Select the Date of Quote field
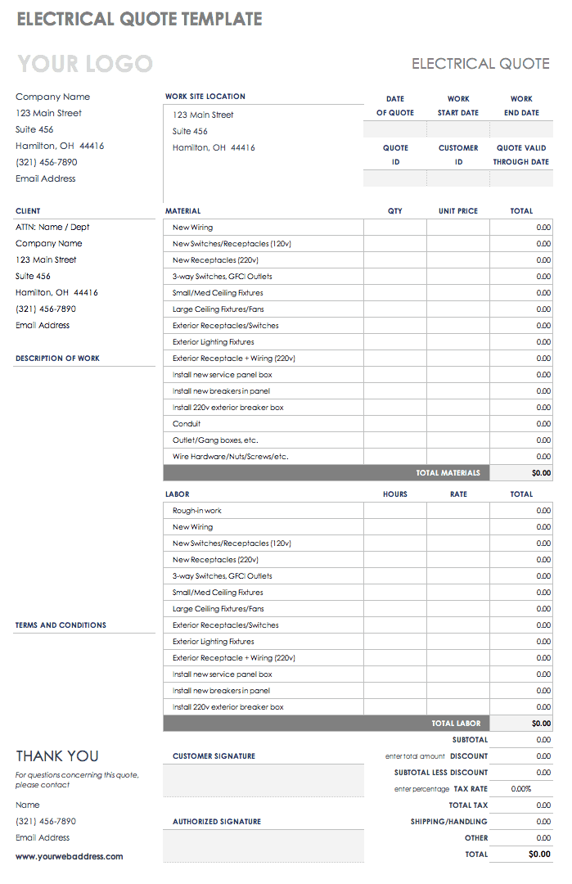Viewport: 572px width, 884px height. coord(395,130)
